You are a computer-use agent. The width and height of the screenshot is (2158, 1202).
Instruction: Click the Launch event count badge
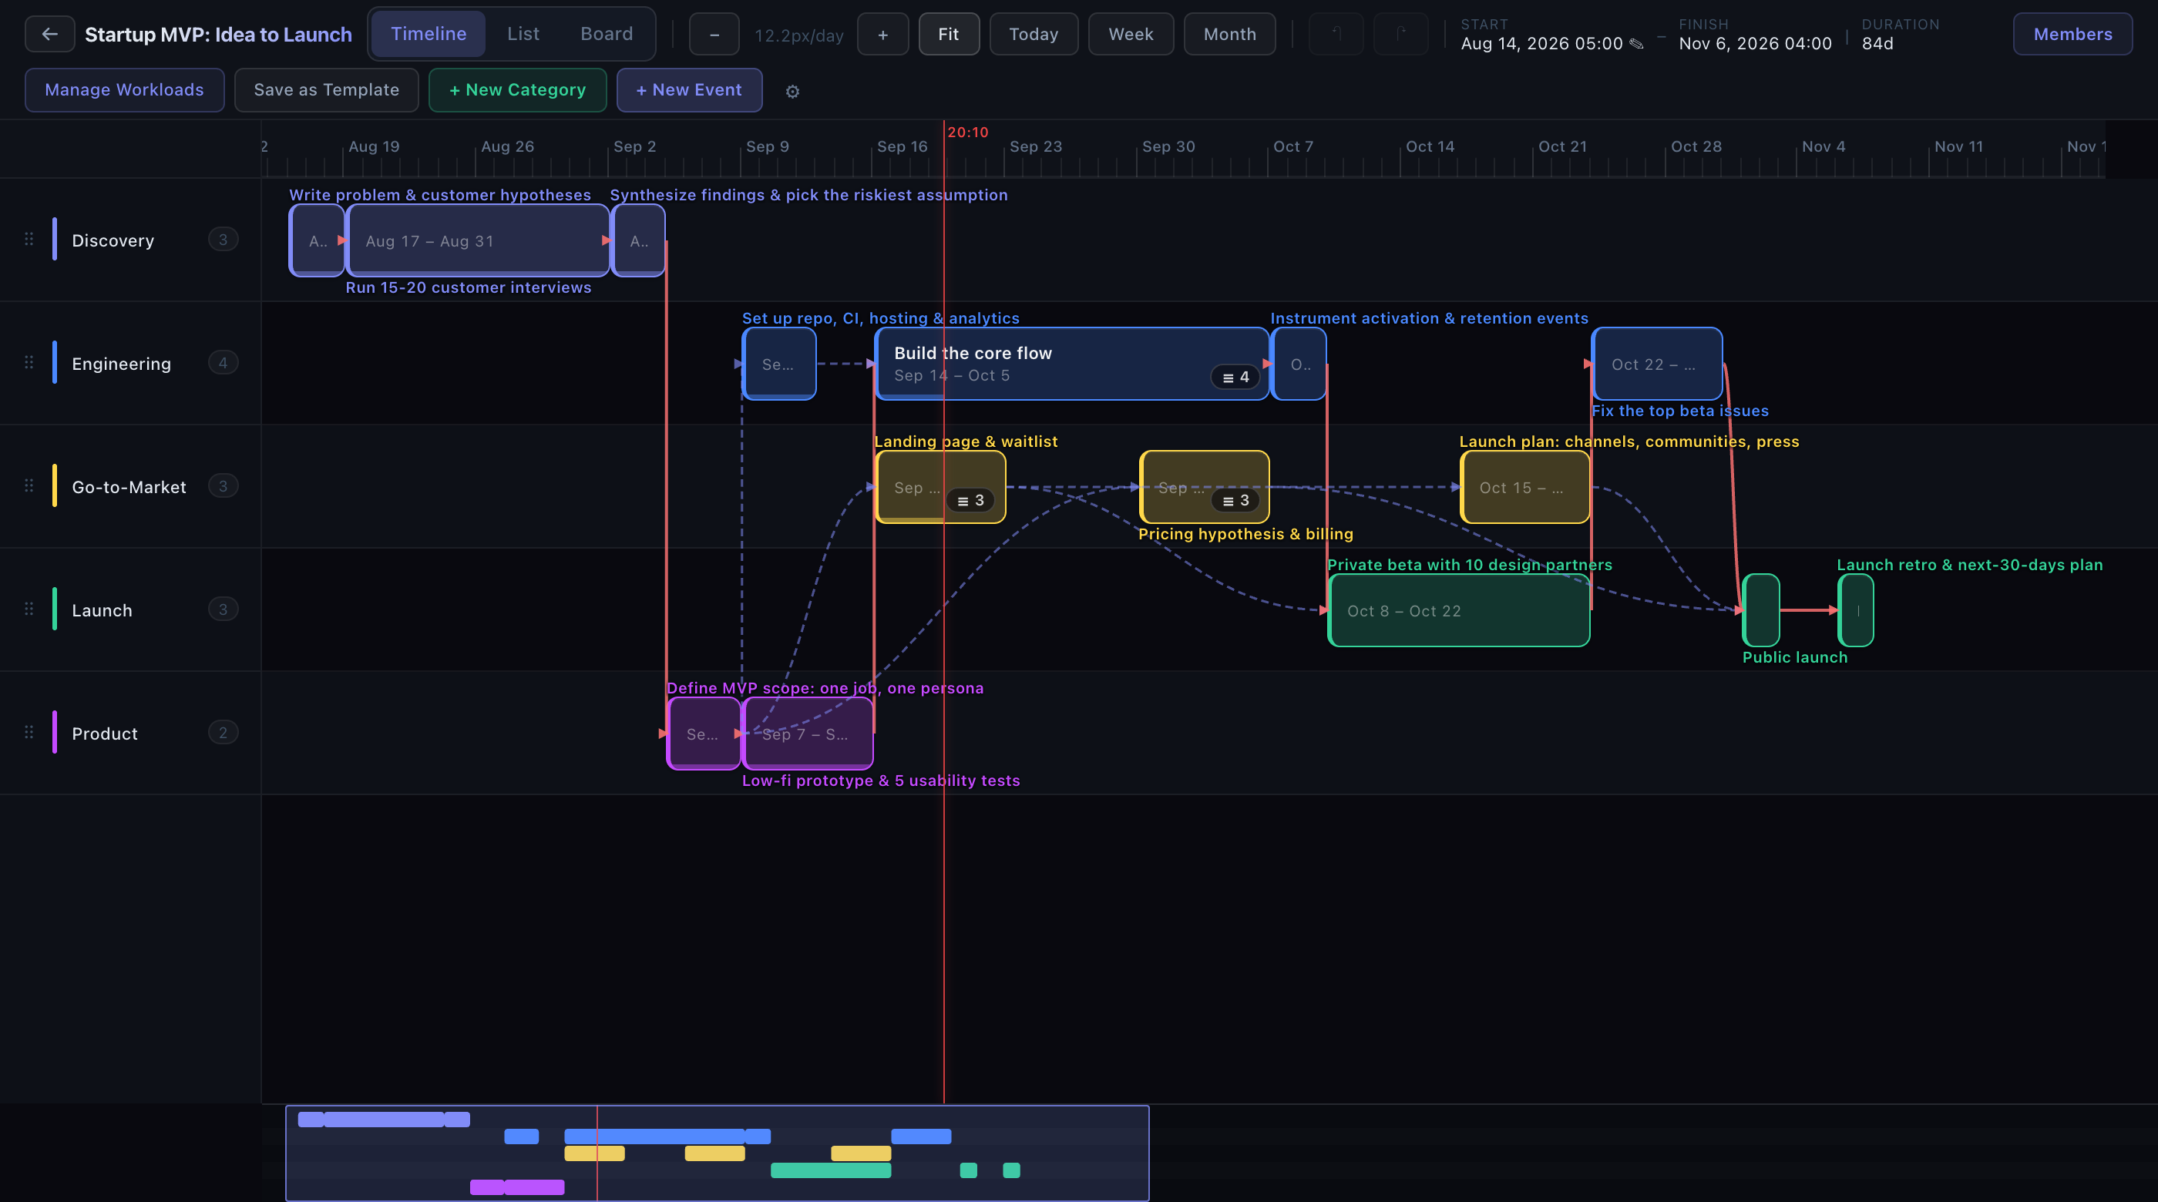click(x=223, y=609)
